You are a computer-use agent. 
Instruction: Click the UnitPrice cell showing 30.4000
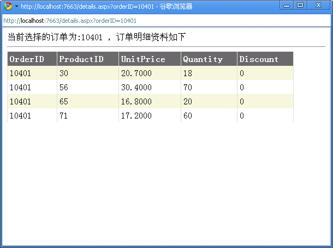click(136, 88)
